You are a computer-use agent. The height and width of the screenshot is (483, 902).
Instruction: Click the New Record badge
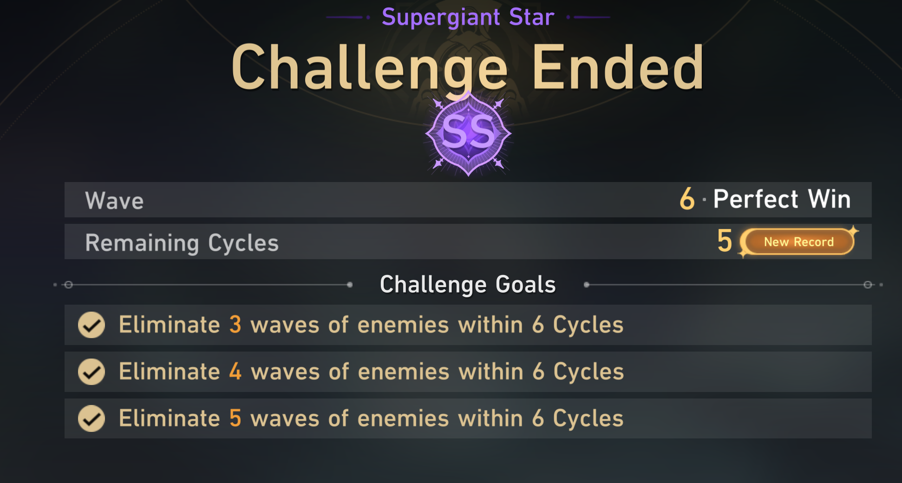coord(798,242)
